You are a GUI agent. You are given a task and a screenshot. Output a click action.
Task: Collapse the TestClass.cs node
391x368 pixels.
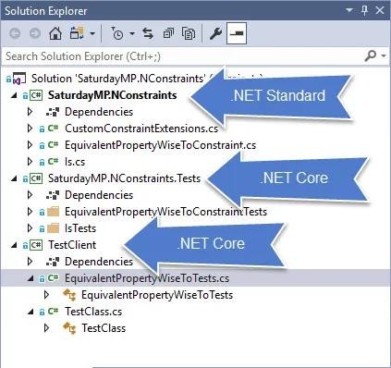click(31, 312)
